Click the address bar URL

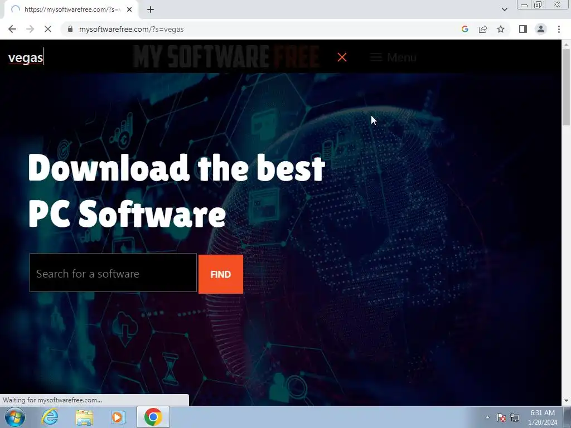[x=132, y=29]
